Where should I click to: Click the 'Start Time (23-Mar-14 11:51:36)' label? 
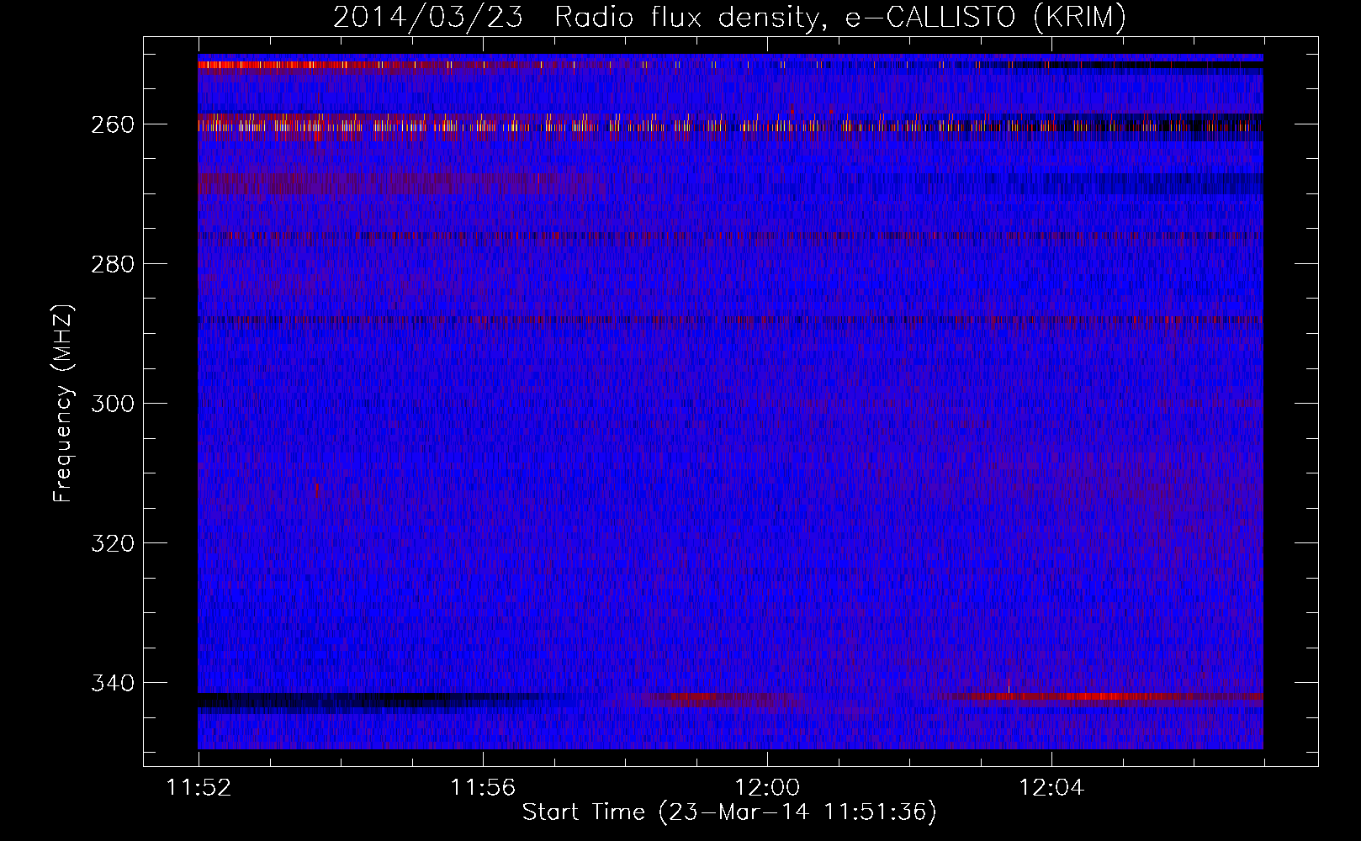tap(729, 812)
